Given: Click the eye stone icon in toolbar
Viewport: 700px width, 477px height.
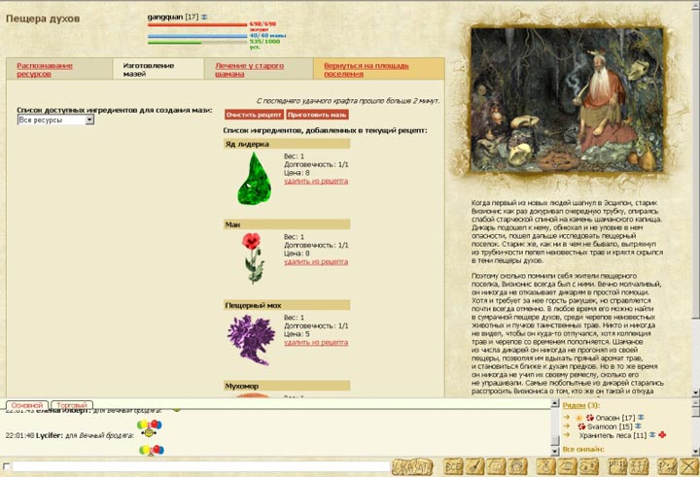Looking at the screenshot, I should tap(567, 467).
